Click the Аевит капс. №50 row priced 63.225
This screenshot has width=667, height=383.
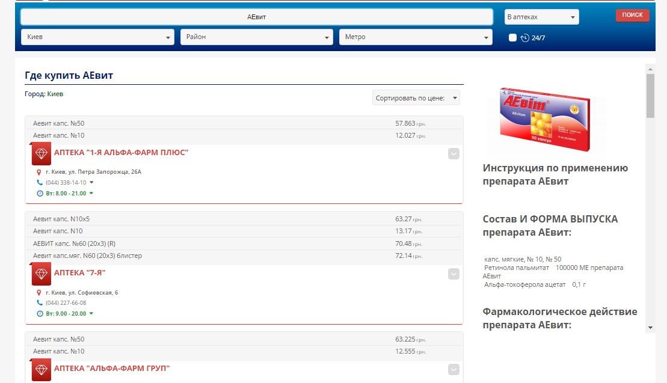244,339
